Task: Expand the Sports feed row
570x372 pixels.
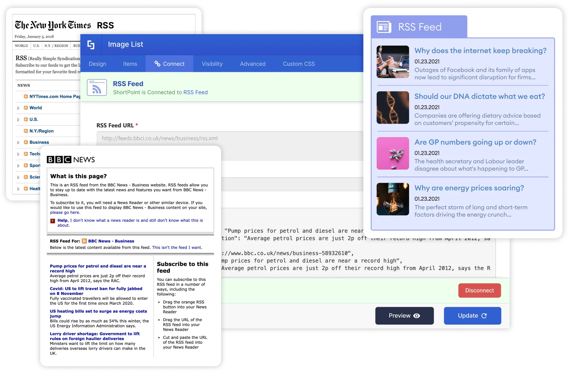Action: click(x=18, y=165)
